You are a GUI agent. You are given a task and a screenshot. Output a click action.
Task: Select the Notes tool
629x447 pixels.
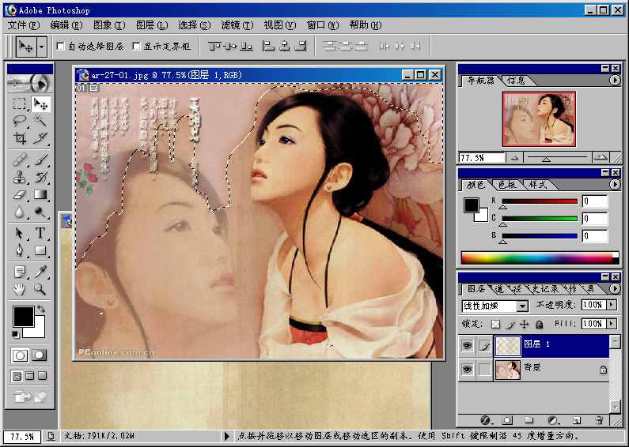[19, 272]
